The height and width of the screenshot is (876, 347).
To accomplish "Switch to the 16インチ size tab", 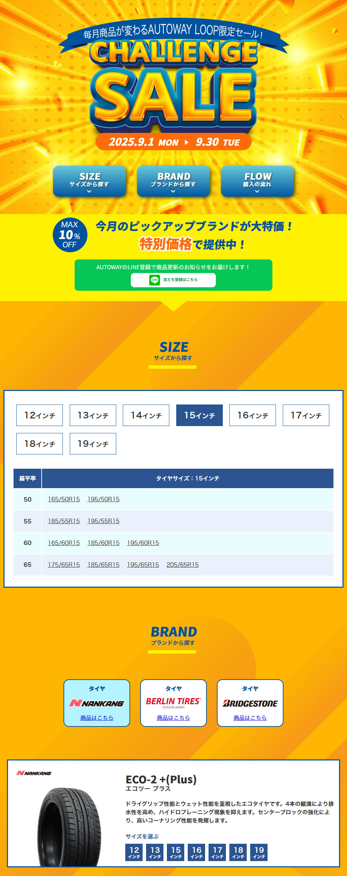I will point(253,415).
